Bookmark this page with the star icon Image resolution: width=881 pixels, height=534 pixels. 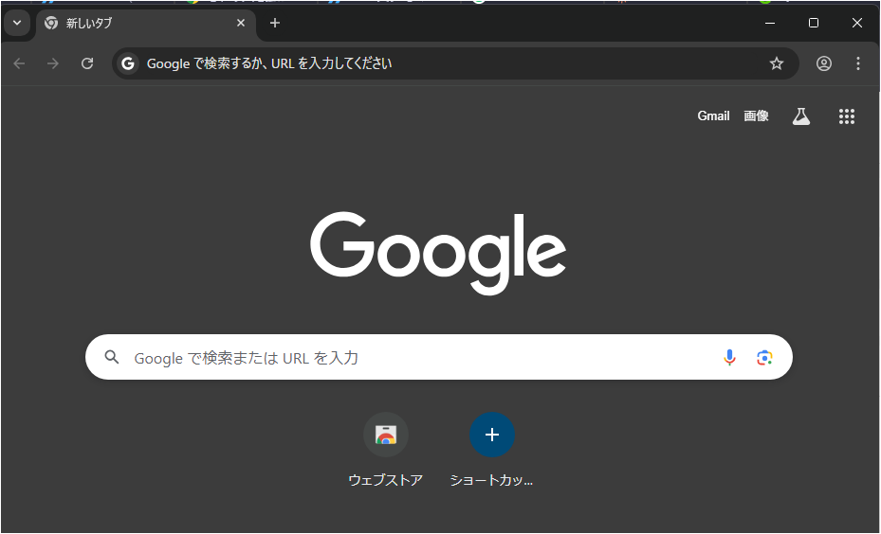point(777,63)
